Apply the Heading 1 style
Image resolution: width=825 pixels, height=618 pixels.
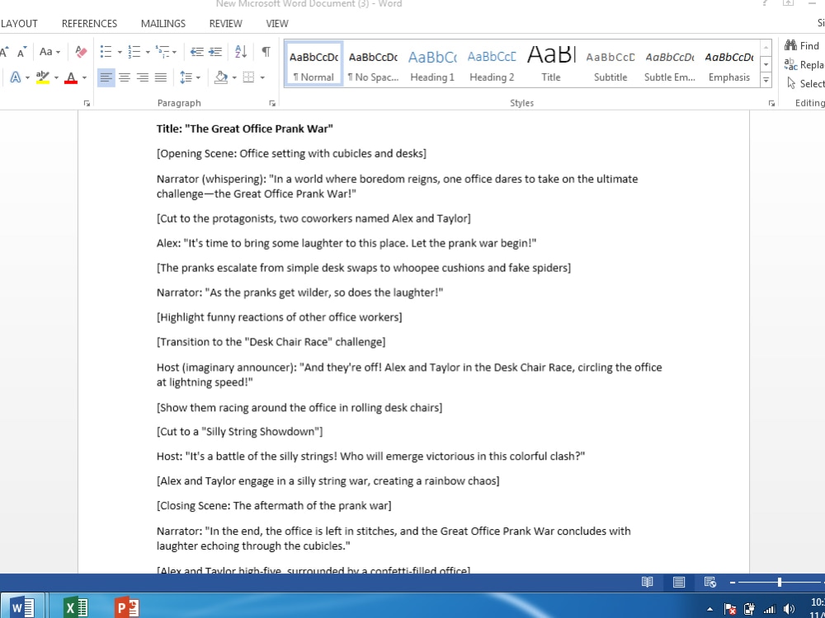tap(432, 62)
